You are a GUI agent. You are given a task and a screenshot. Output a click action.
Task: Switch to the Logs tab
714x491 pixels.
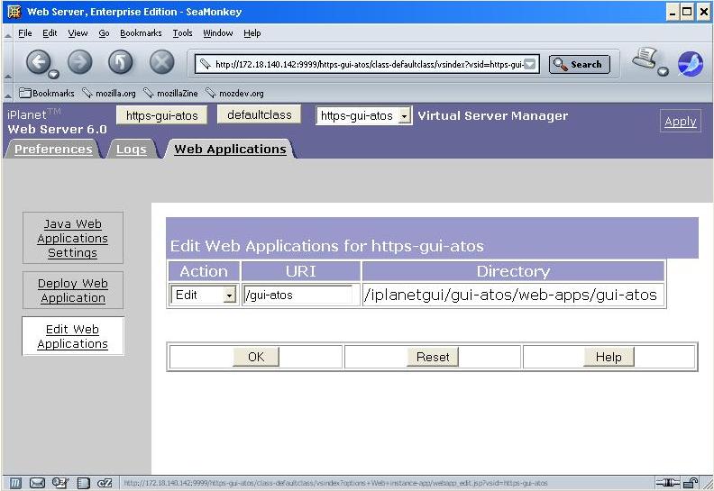[x=131, y=150]
